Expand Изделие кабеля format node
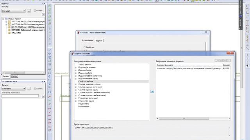The width and height of the screenshot is (250, 140). tap(76, 73)
